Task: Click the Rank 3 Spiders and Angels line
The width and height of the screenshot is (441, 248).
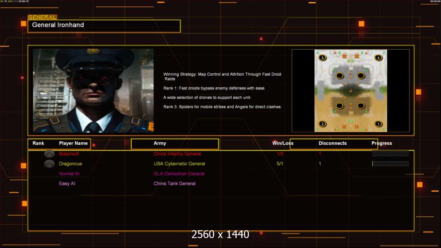Action: 223,107
